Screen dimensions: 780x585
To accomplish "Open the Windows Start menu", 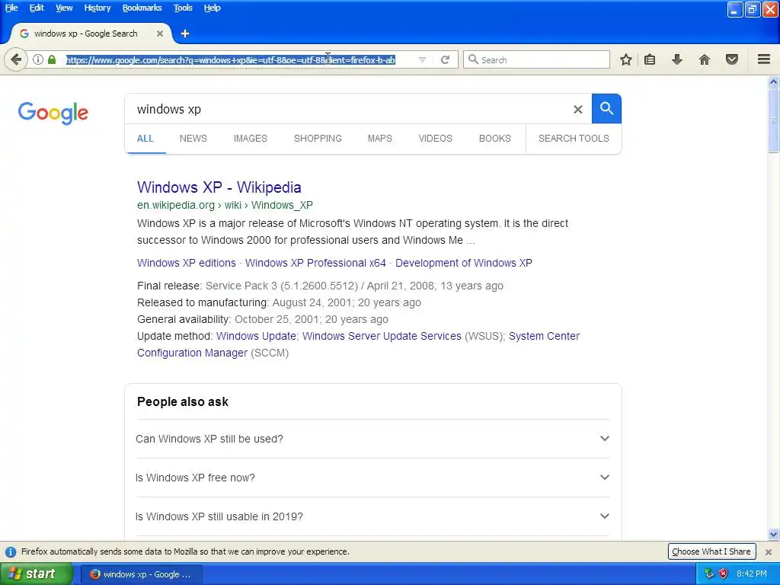I will [x=36, y=574].
